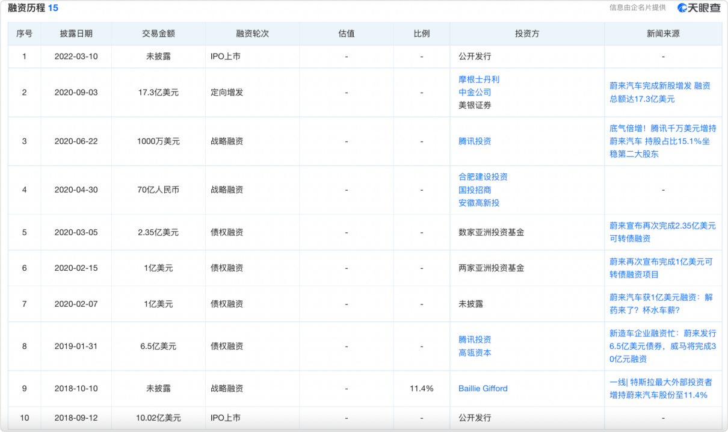The height and width of the screenshot is (432, 728).
Task: Click the 序号 column header
Action: pos(24,34)
